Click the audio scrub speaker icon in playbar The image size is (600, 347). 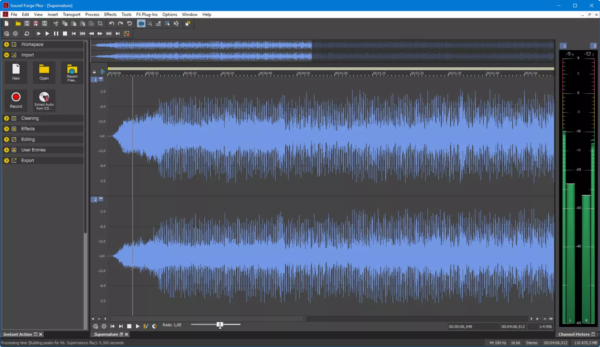[x=154, y=326]
